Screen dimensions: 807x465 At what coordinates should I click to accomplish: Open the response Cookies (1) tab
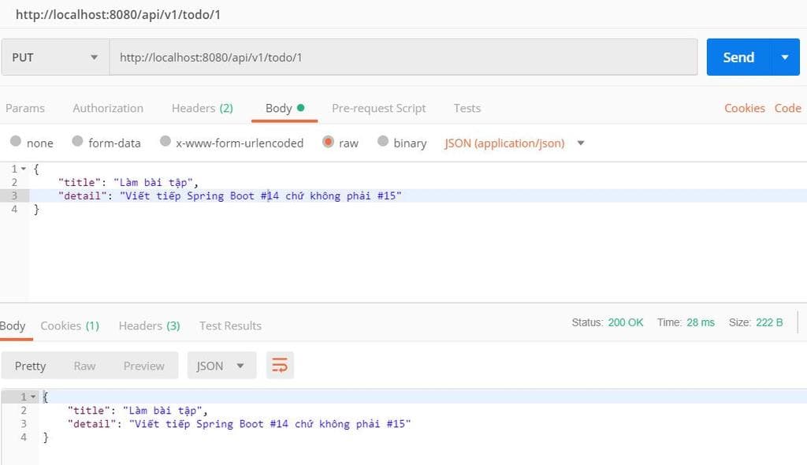click(70, 325)
